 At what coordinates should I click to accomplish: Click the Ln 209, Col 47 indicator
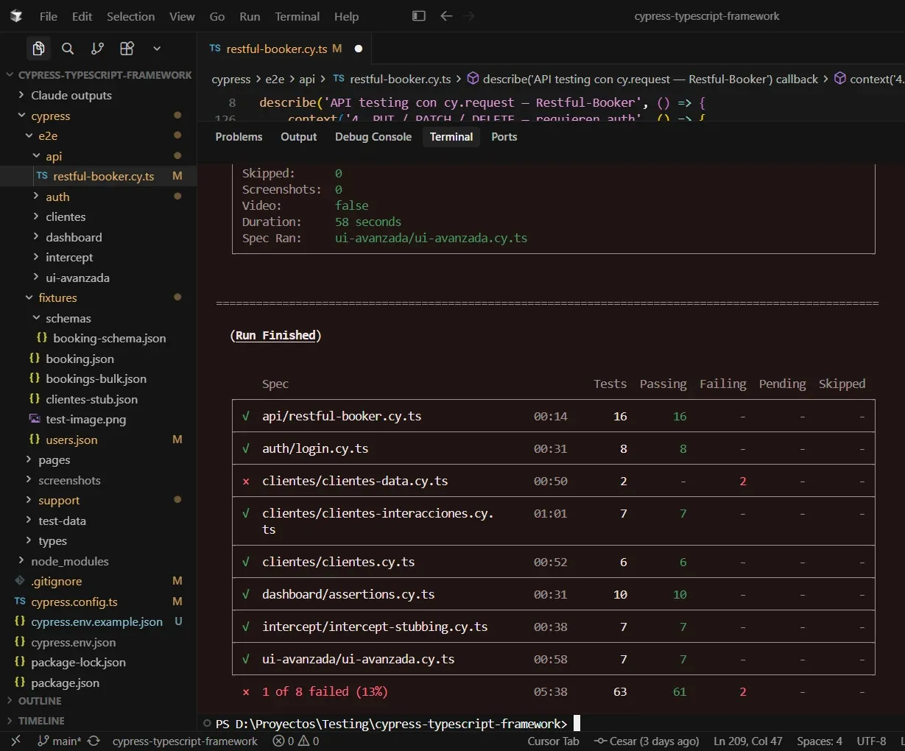748,741
